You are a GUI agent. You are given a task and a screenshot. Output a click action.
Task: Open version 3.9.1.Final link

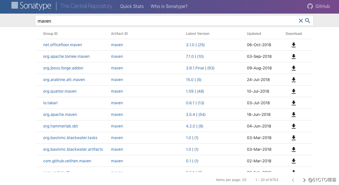[195, 68]
